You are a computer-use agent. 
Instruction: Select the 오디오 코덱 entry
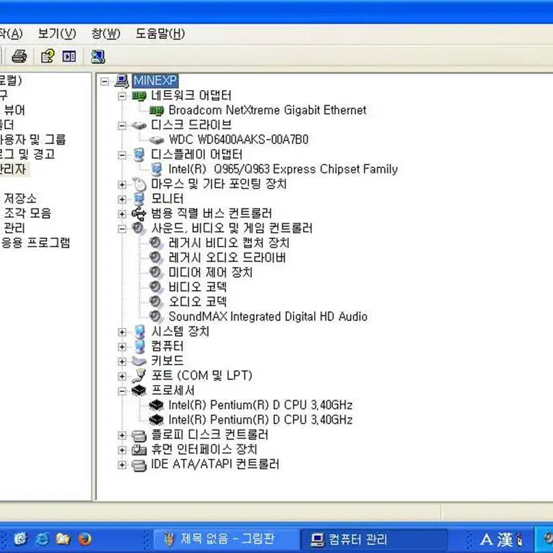197,302
